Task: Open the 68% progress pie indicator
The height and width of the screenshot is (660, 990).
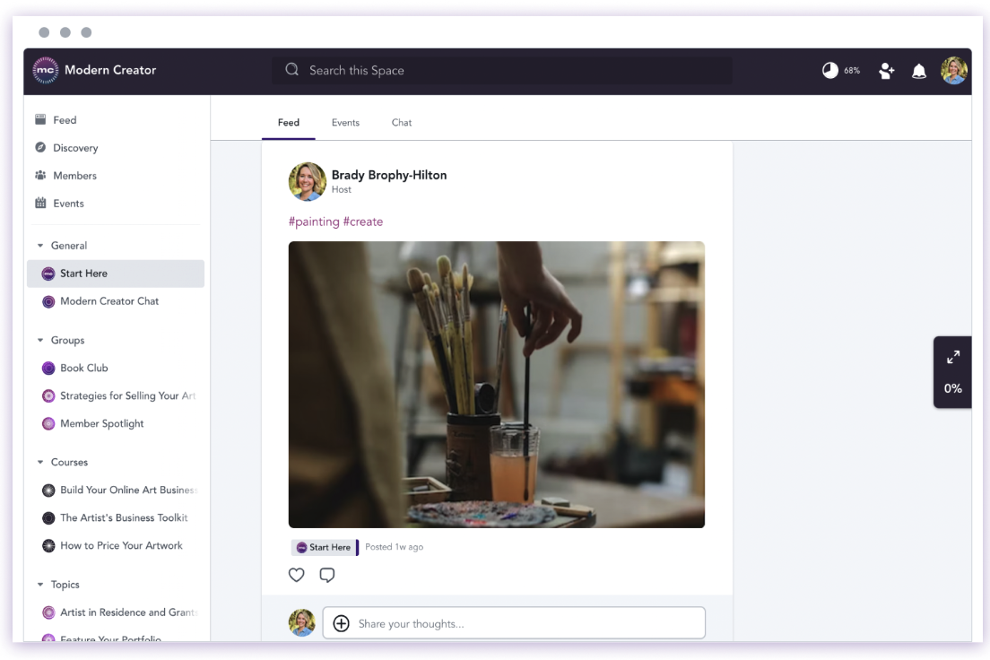Action: [x=830, y=70]
